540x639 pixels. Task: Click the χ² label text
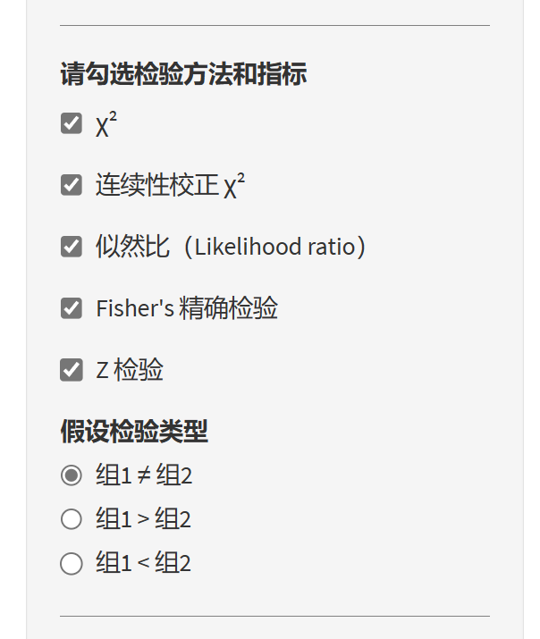point(106,125)
